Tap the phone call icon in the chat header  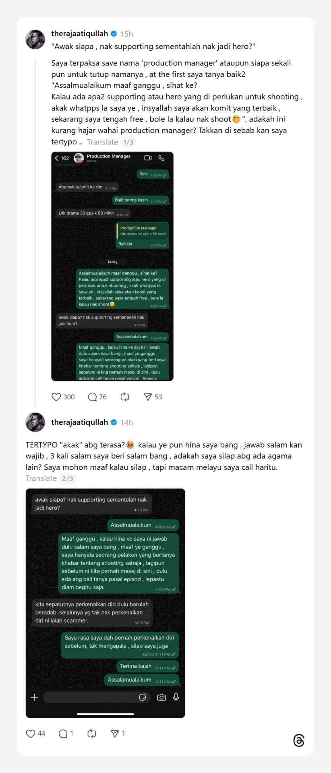(161, 158)
